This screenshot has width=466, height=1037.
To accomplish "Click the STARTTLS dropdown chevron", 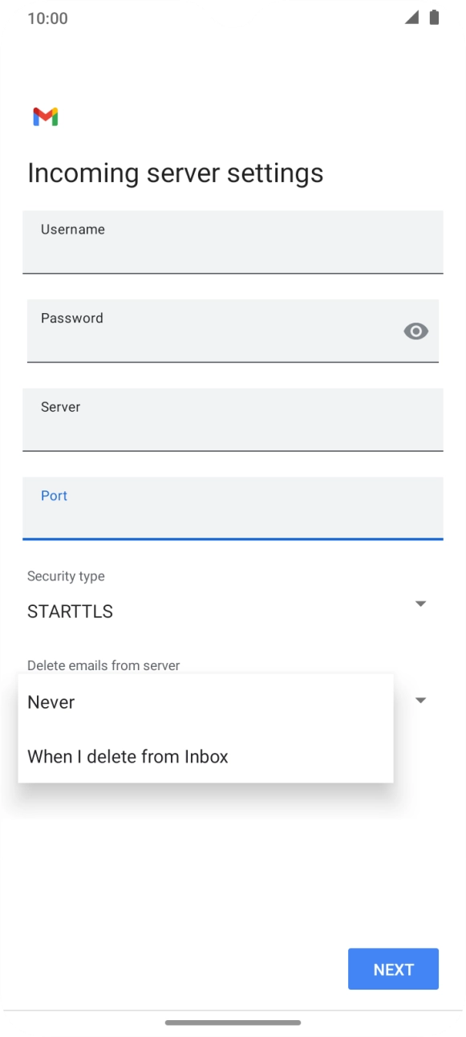I will pyautogui.click(x=420, y=603).
